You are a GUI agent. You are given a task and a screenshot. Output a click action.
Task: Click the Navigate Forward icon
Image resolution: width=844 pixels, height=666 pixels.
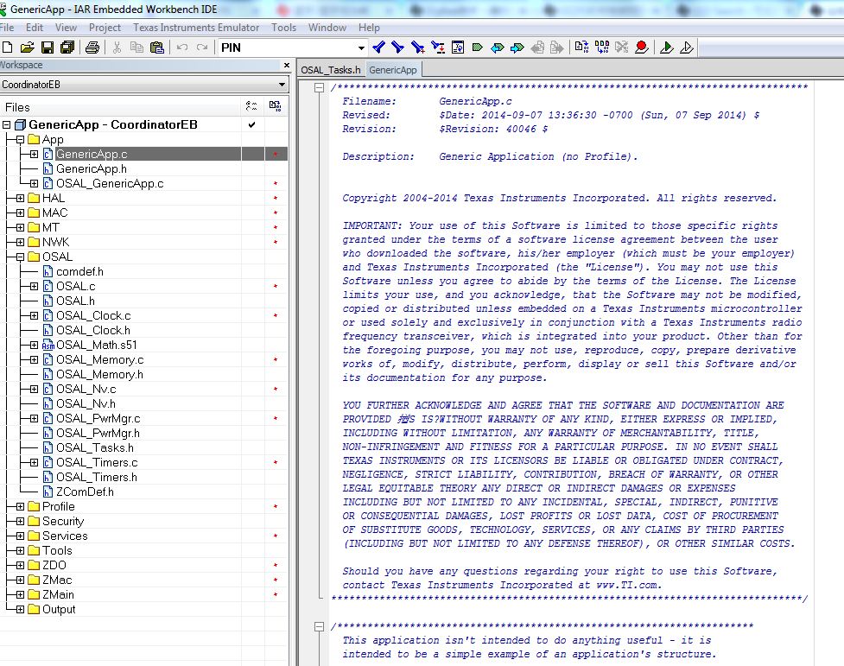(x=557, y=48)
